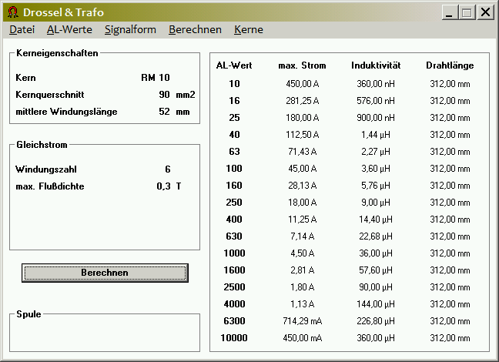This screenshot has width=499, height=362.
Task: Select AL-Wert 63 in the table
Action: [x=234, y=151]
